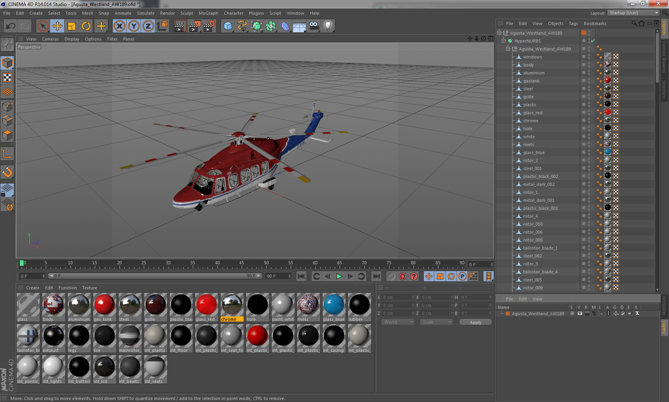Click the Layers side tab
The width and height of the screenshot is (669, 402).
(x=664, y=328)
